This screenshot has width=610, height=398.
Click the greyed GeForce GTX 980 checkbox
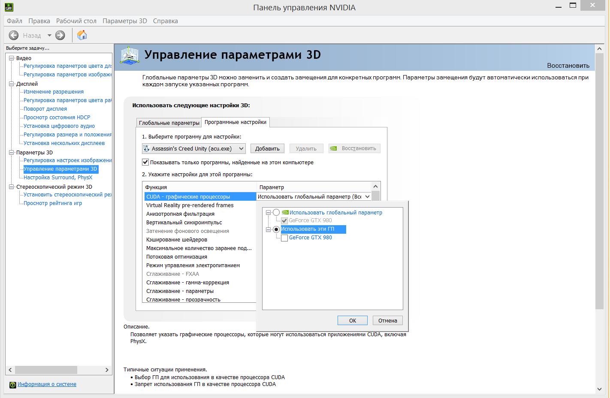click(x=284, y=220)
